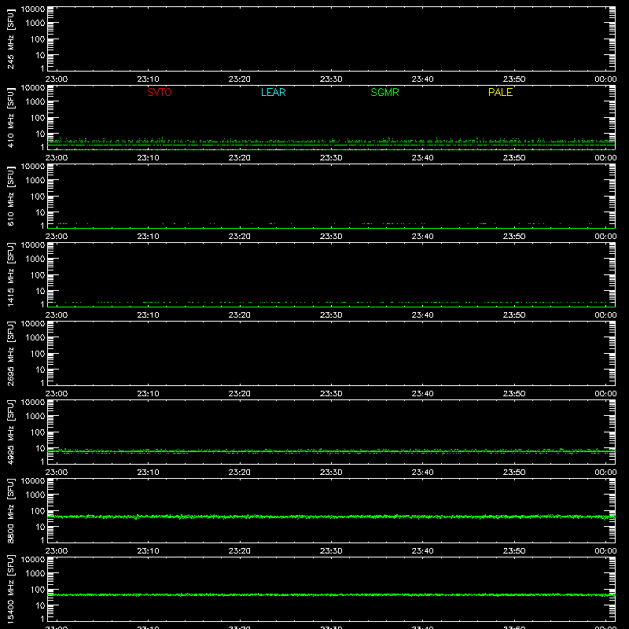Viewport: 629px width, 629px height.
Task: Click 23:50 time label below 4995 MHz plot
Action: (514, 473)
